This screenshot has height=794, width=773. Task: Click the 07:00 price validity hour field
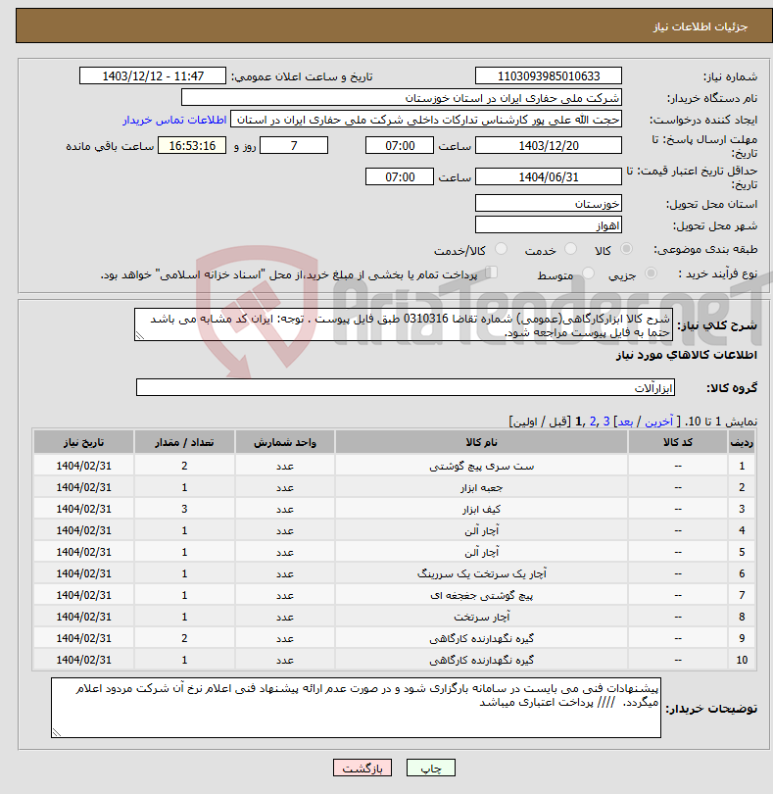point(400,176)
